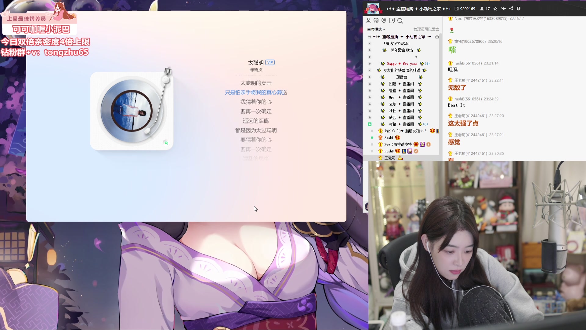
Task: Click the lock icon beside 团建 直播间
Action: (x=370, y=84)
